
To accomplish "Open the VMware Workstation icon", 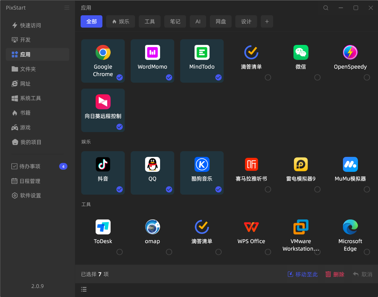I will pyautogui.click(x=301, y=227).
